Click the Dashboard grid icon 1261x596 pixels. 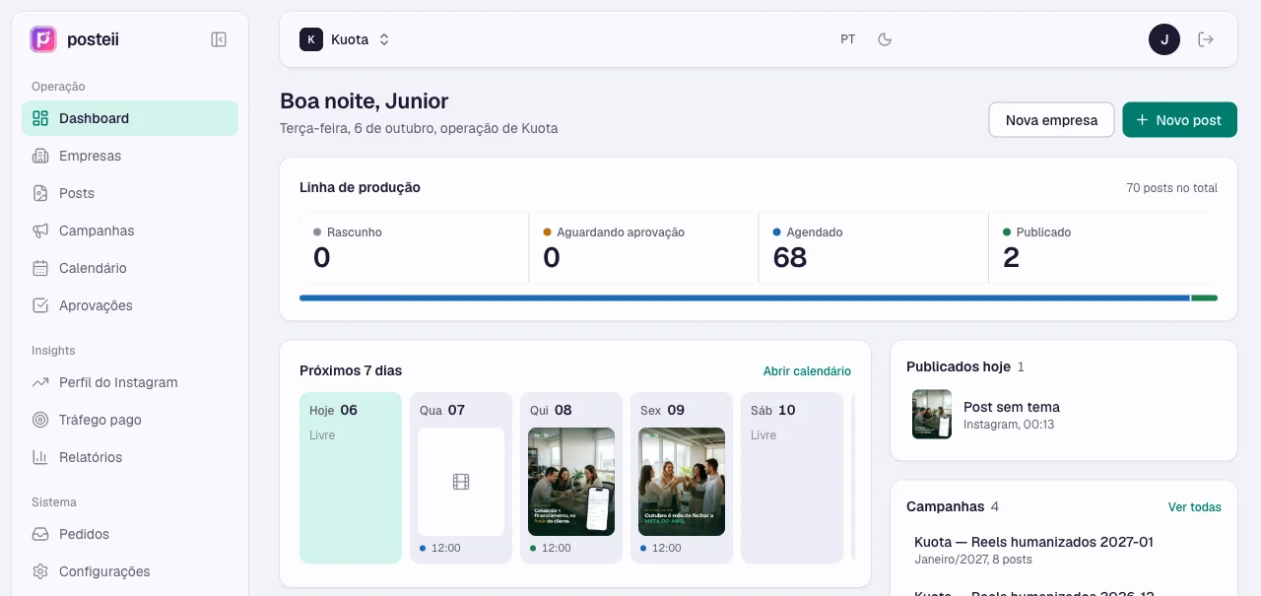pos(40,118)
